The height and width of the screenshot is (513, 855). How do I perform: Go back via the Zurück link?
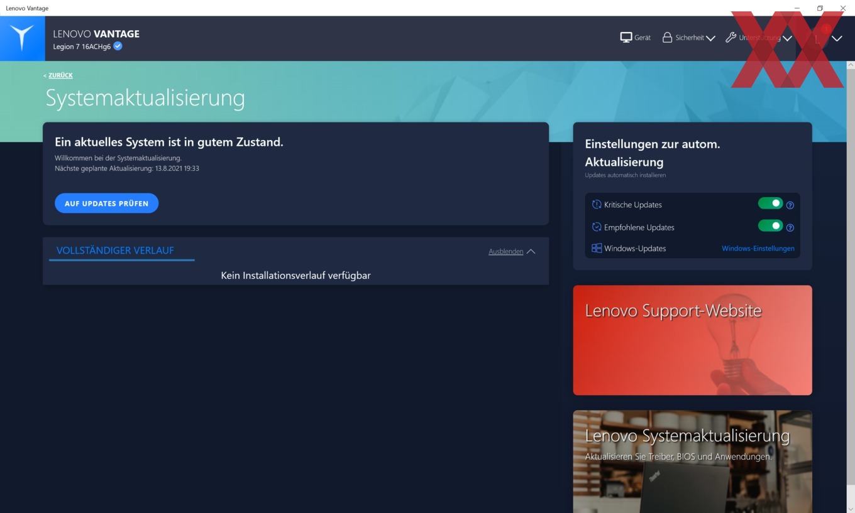point(60,75)
